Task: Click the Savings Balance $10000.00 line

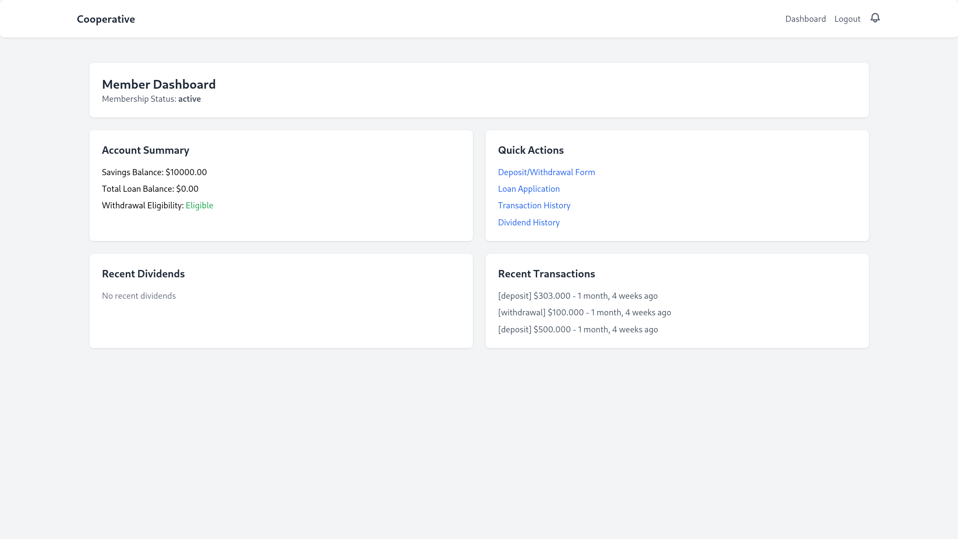Action: [154, 172]
